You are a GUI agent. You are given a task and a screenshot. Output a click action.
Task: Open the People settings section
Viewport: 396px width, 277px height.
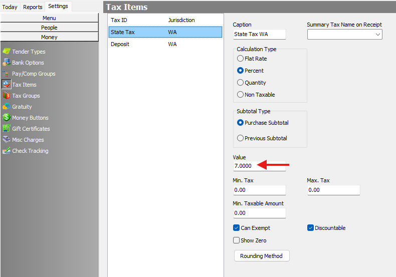50,28
